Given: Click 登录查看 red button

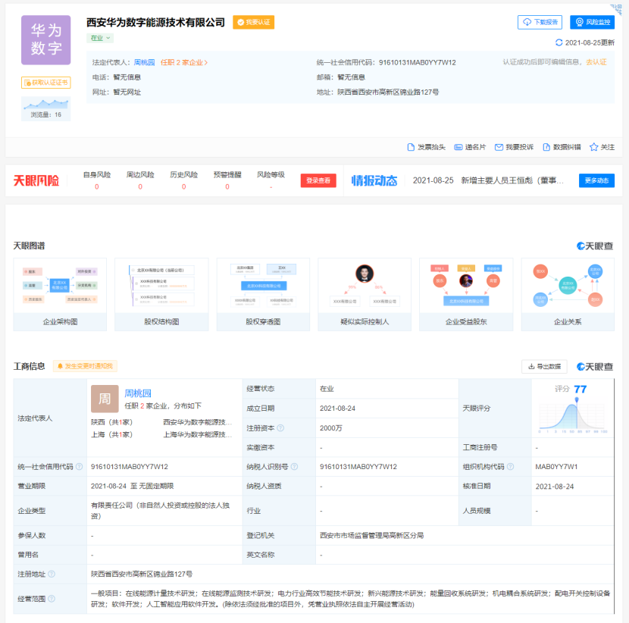Looking at the screenshot, I should click(x=318, y=180).
